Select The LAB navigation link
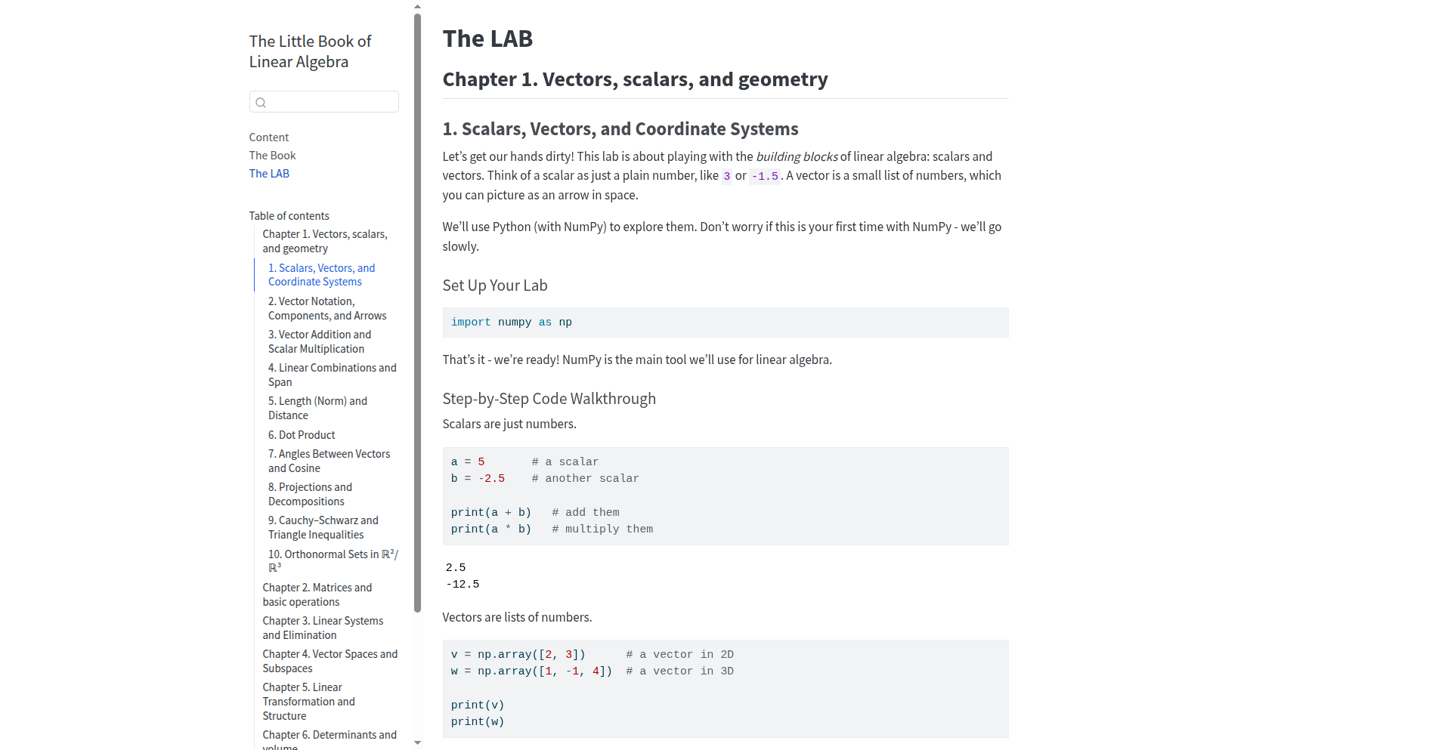Screen dimensions: 1451x750 pos(270,174)
